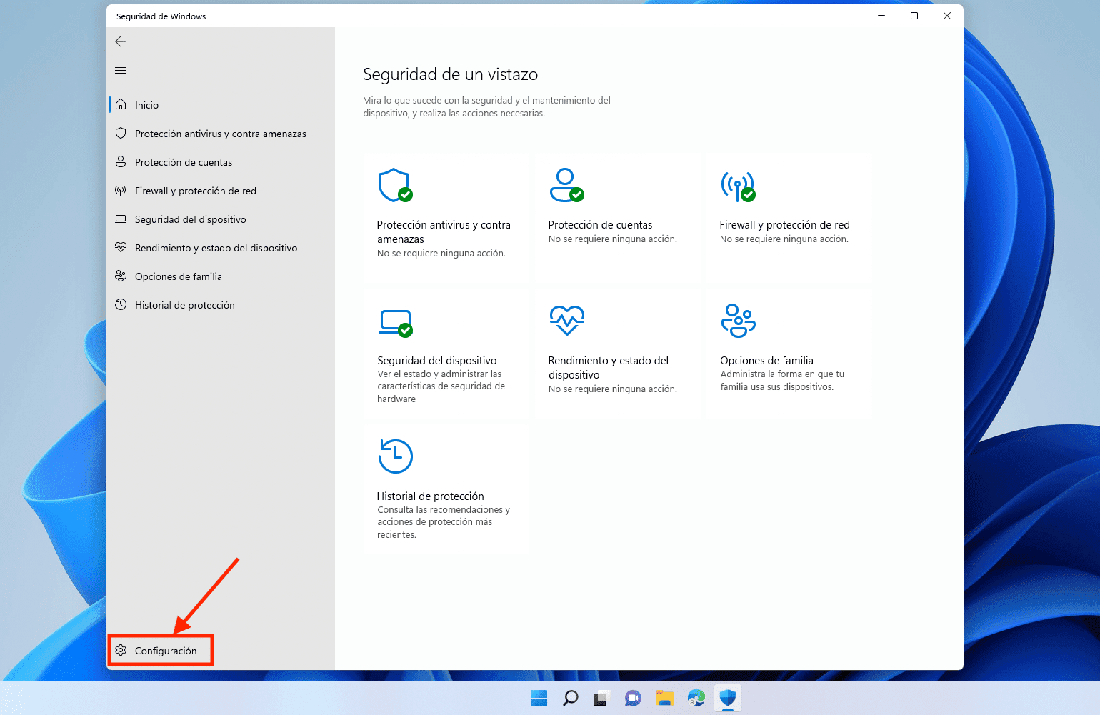Screen dimensions: 1100x715
Task: Open Historial de protección from sidebar
Action: tap(185, 304)
